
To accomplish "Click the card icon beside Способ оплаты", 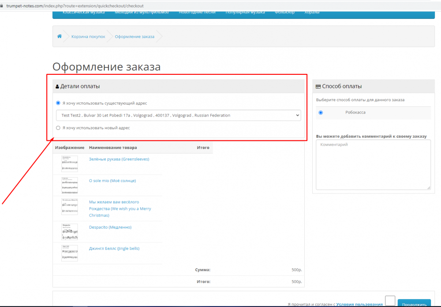I will (x=318, y=87).
